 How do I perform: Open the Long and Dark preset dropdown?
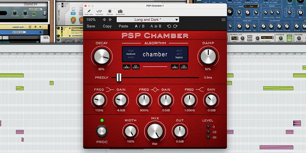[148, 19]
